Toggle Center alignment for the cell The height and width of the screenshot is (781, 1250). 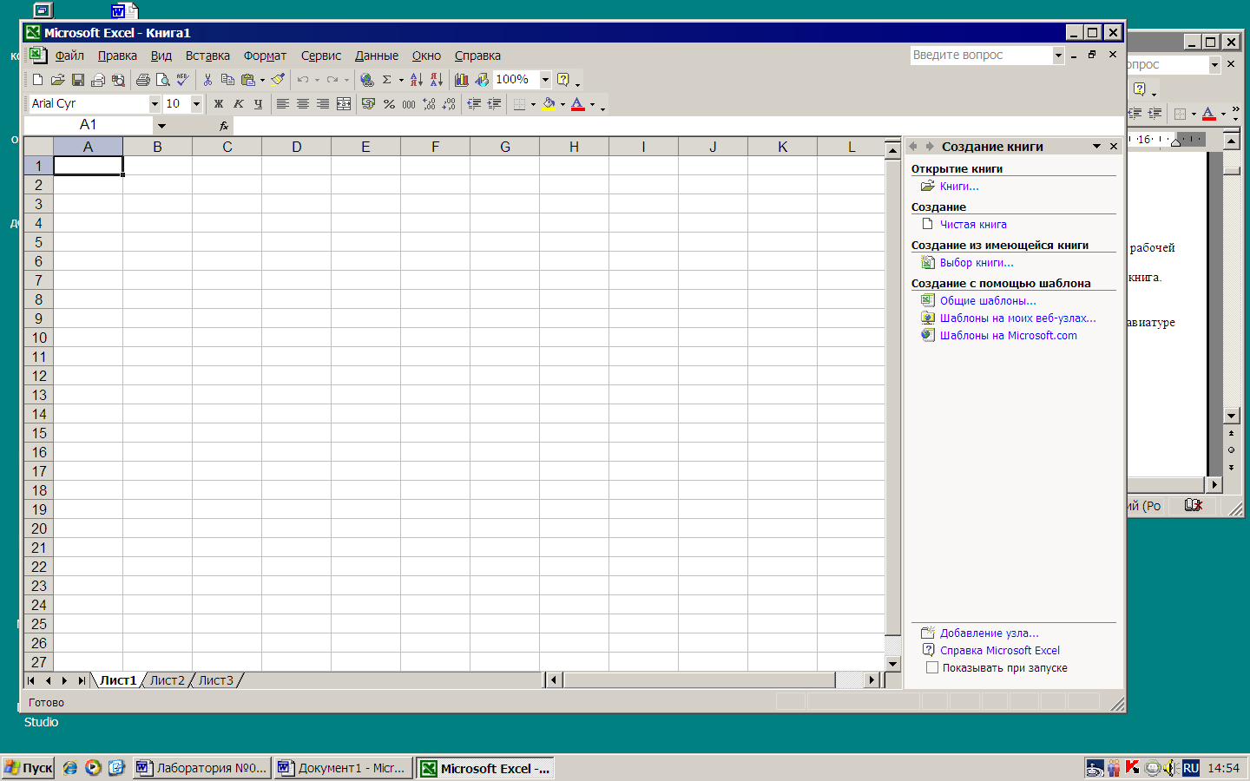[303, 104]
